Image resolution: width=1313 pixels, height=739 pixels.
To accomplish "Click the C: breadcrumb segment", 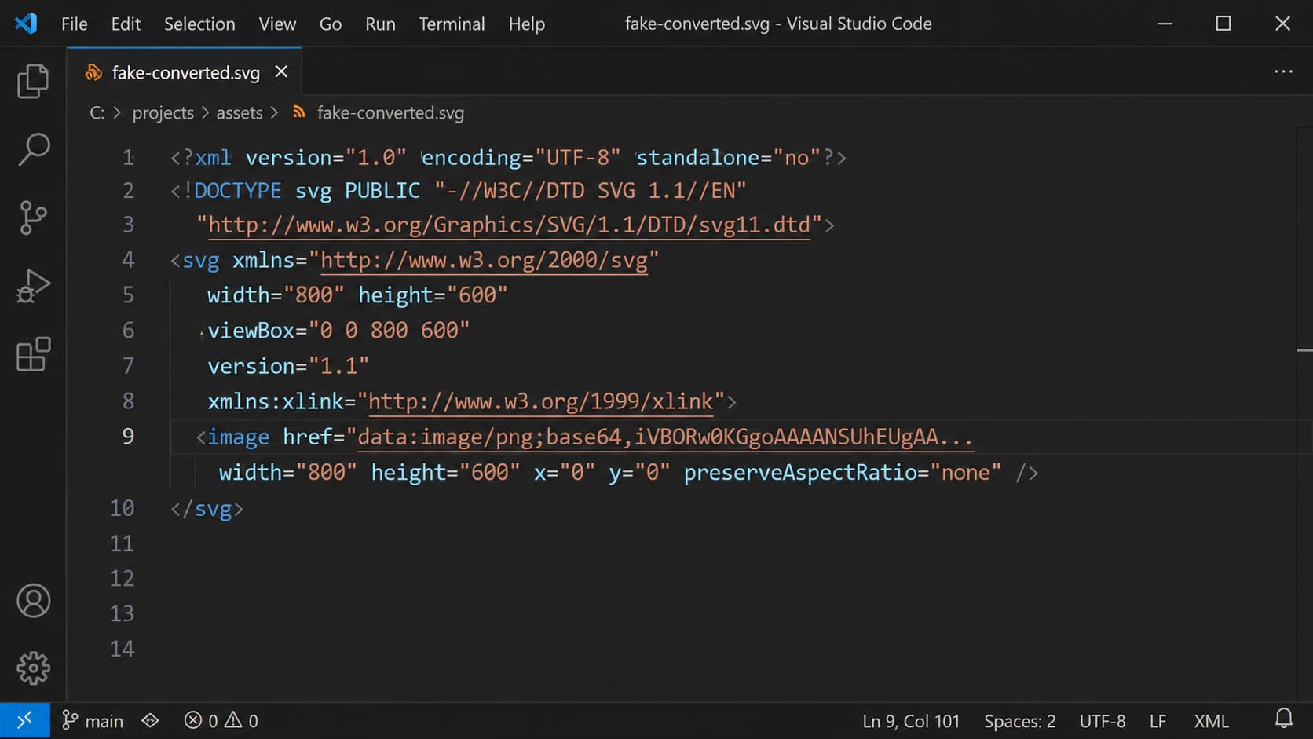I will (x=97, y=112).
